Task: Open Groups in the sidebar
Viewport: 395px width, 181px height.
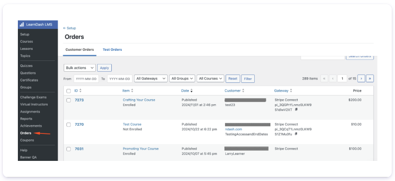Action: click(26, 87)
